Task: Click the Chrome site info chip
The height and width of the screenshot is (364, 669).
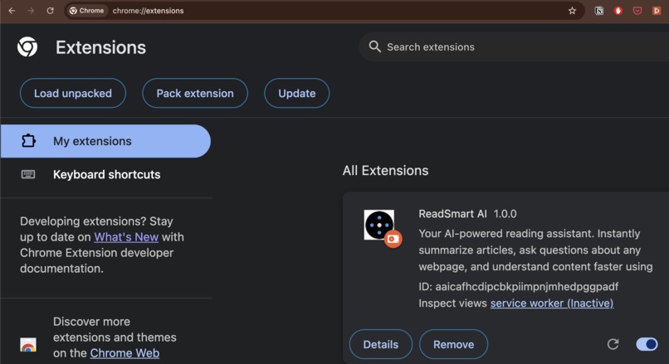Action: [87, 11]
